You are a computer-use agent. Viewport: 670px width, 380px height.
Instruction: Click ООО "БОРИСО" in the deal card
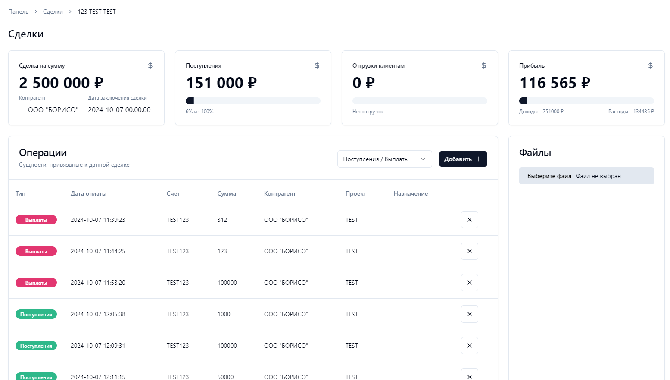(53, 110)
